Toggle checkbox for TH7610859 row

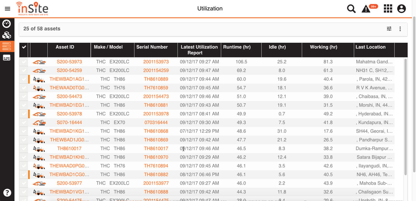[24, 88]
